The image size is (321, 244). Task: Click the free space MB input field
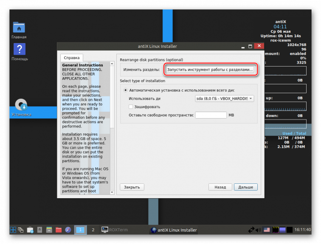point(211,115)
